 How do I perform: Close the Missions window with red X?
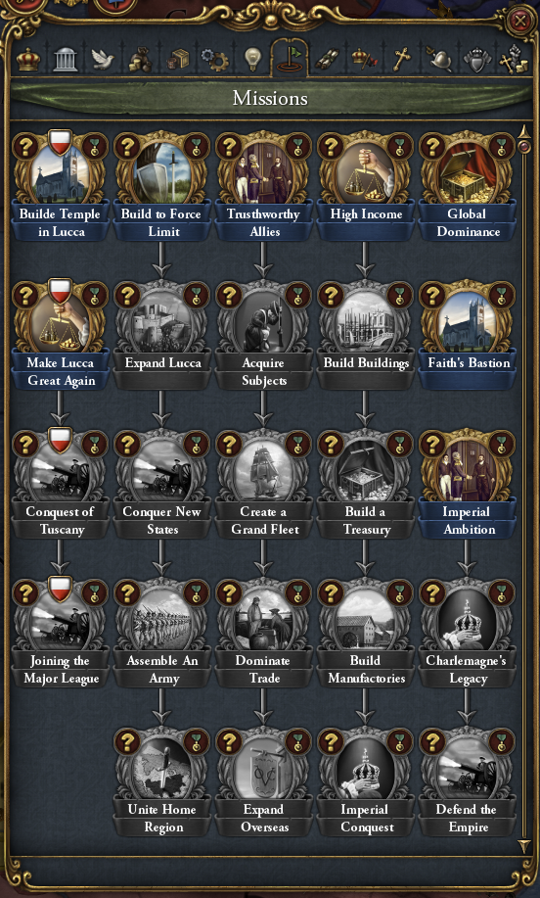pos(520,22)
